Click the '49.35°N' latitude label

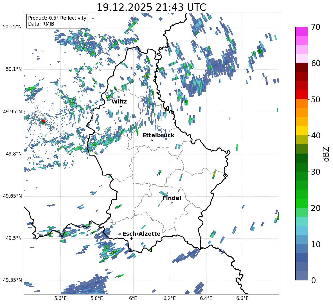(12, 280)
